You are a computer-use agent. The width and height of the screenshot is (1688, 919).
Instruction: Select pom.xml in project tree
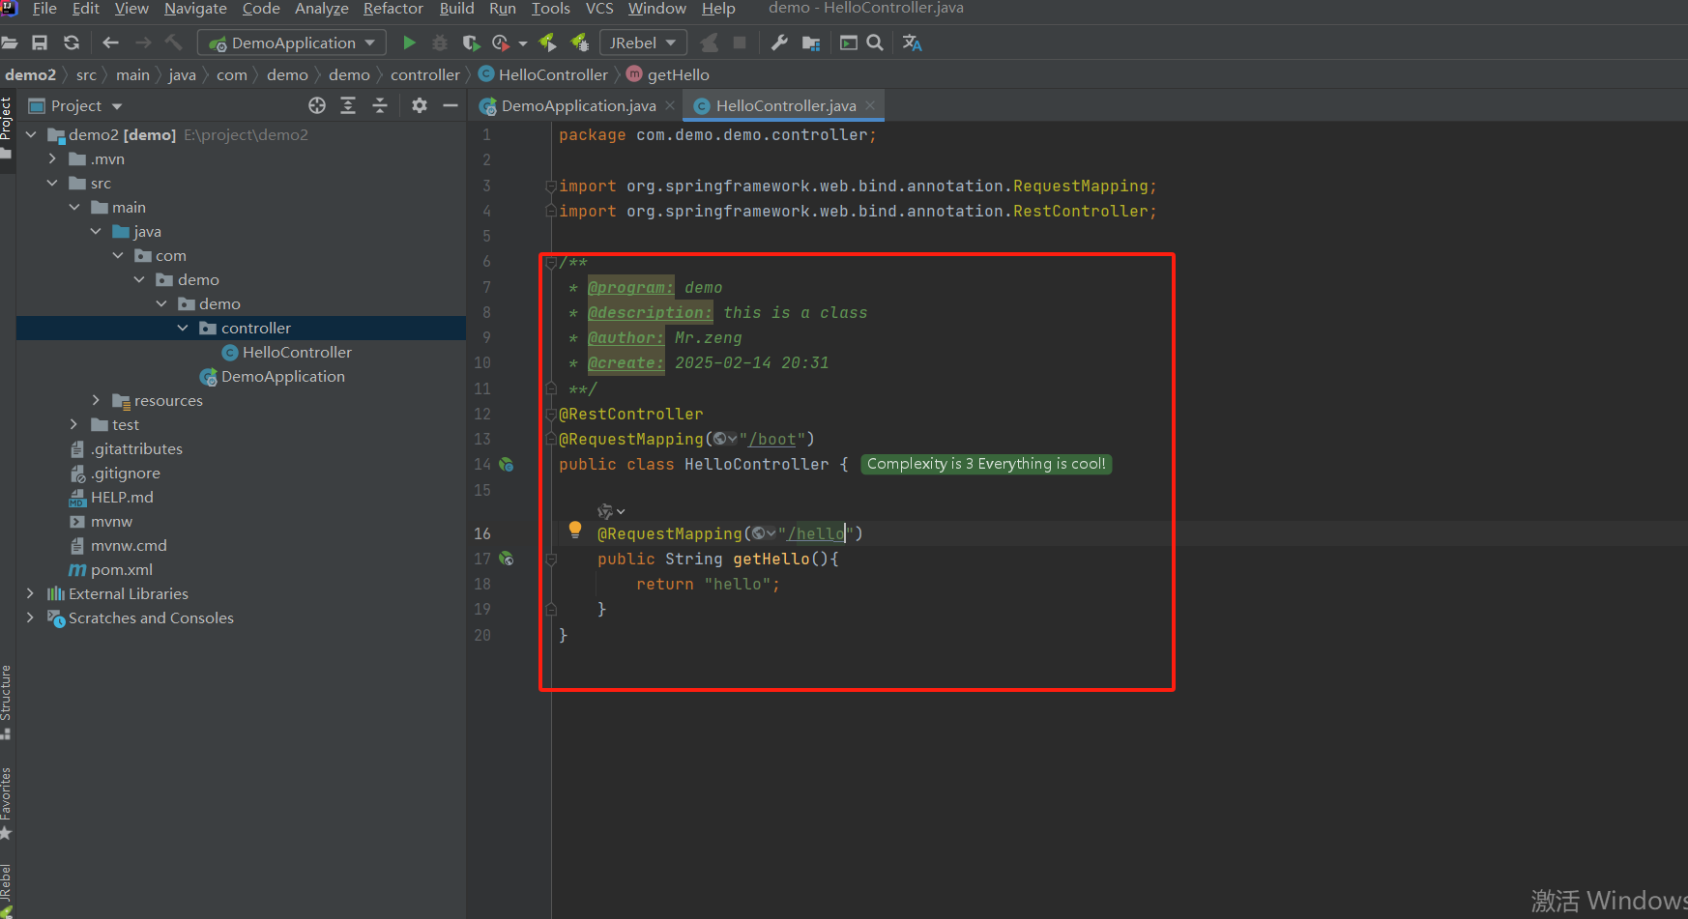pyautogui.click(x=121, y=569)
